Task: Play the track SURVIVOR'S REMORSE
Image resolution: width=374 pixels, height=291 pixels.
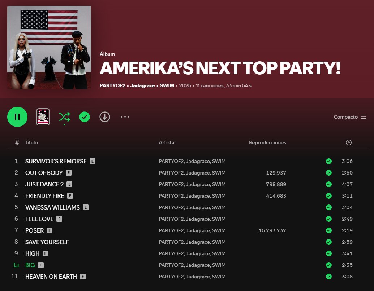Action: coord(56,161)
